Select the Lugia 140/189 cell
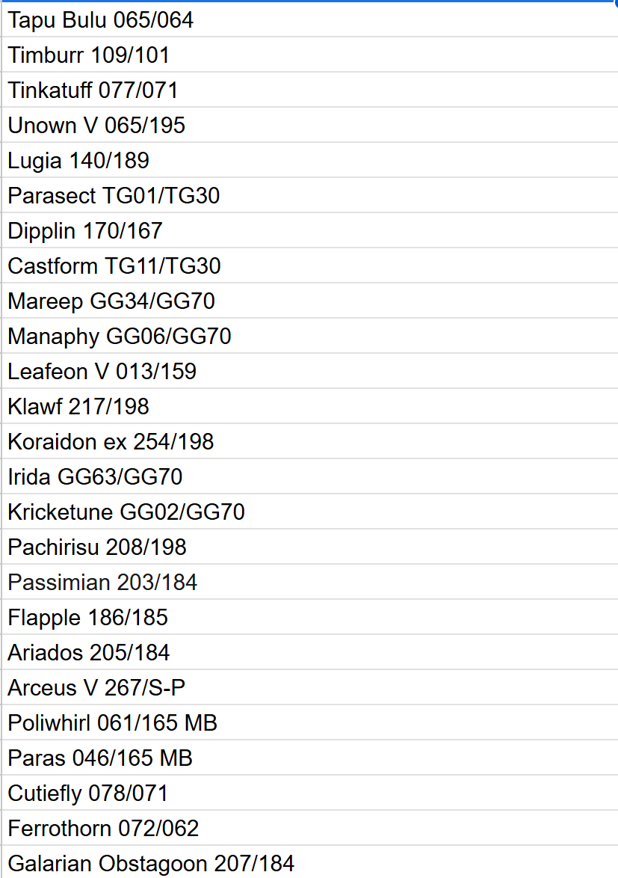This screenshot has height=878, width=618. pos(78,161)
